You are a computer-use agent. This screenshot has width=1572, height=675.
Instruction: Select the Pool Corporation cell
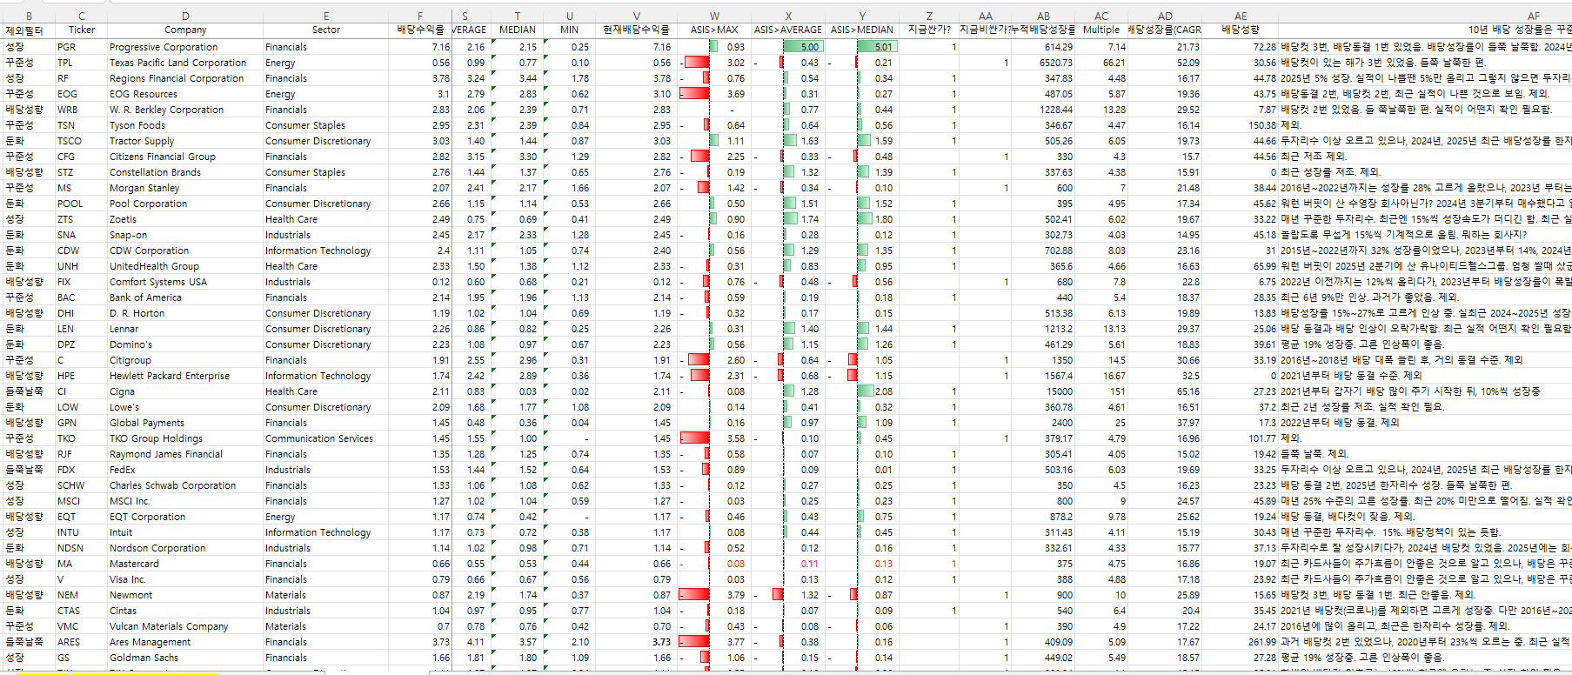(185, 204)
